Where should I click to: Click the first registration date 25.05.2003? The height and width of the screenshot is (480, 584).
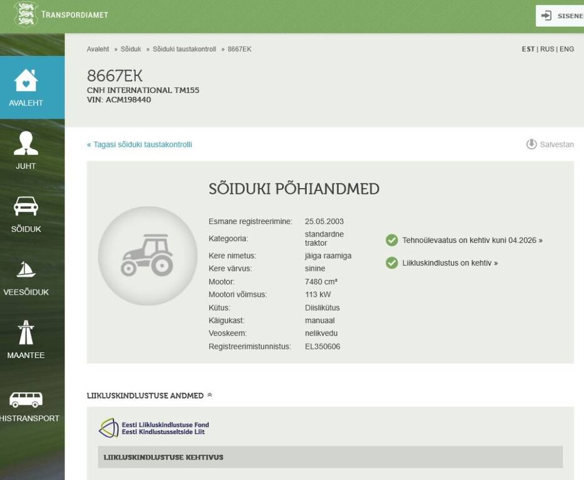click(x=324, y=221)
